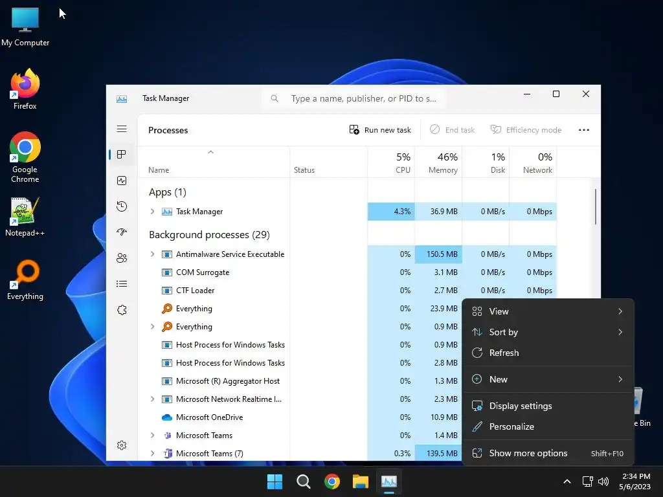Show hidden tray icons chevron

(567, 481)
